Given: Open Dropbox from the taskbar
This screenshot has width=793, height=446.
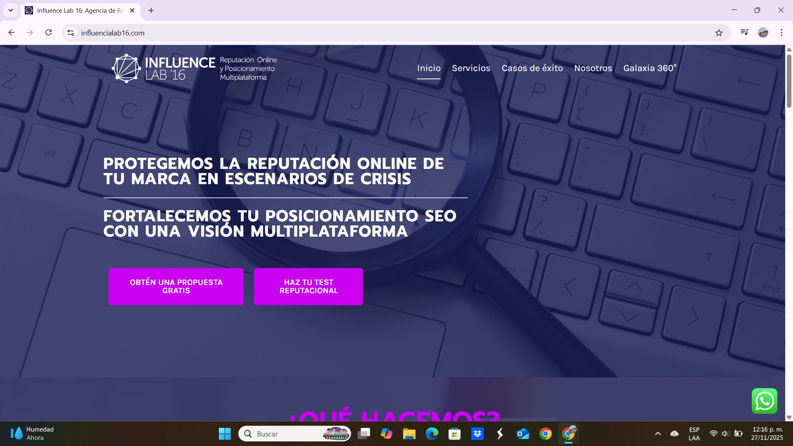Looking at the screenshot, I should point(477,434).
